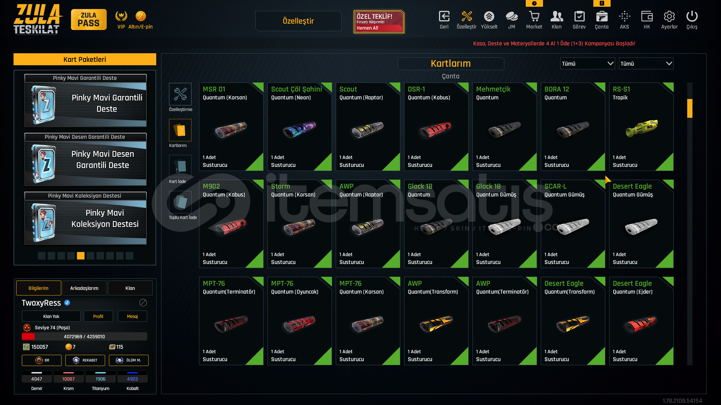This screenshot has width=721, height=405.
Task: Select Toplu Kart İade sidebar icon
Action: point(180,202)
